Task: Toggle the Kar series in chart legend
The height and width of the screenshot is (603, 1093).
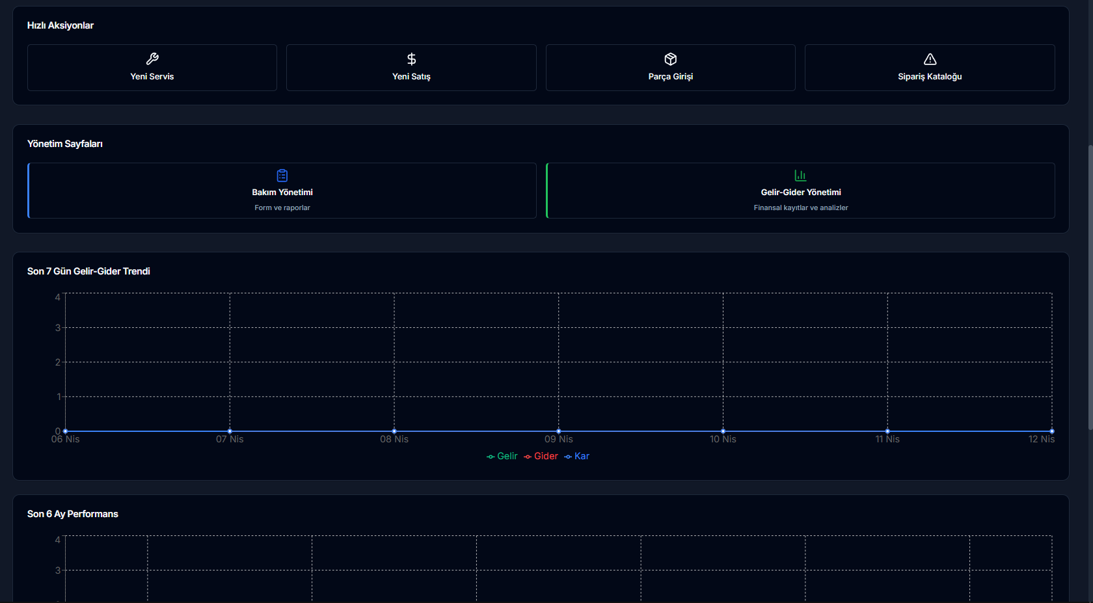Action: pos(577,456)
